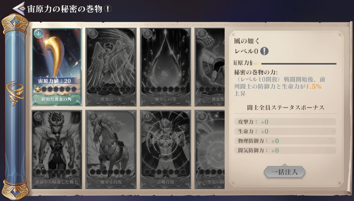The image size is (354, 201).
Task: Select the partially visible 黄金聖 card
Action: click(210, 67)
